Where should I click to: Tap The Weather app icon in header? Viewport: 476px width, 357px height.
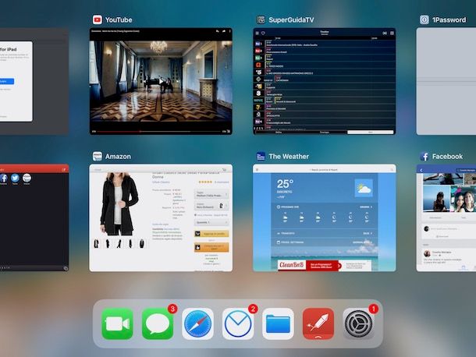pos(261,157)
